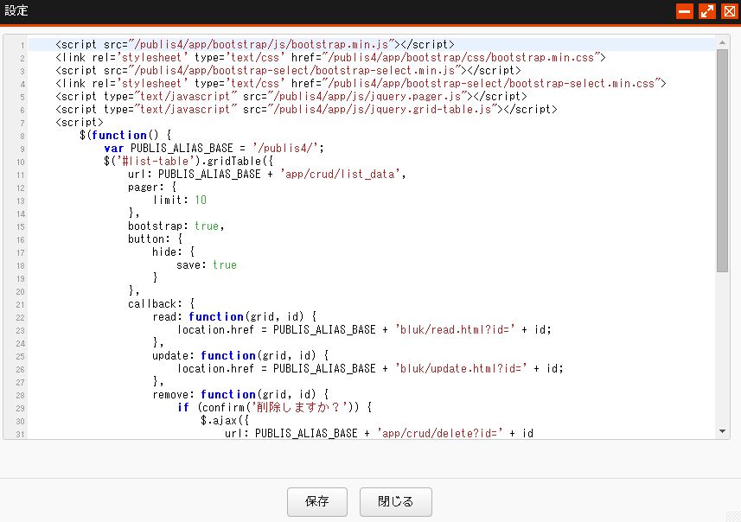Click the 'read: function(grid, id)' line
The width and height of the screenshot is (741, 522).
click(234, 317)
